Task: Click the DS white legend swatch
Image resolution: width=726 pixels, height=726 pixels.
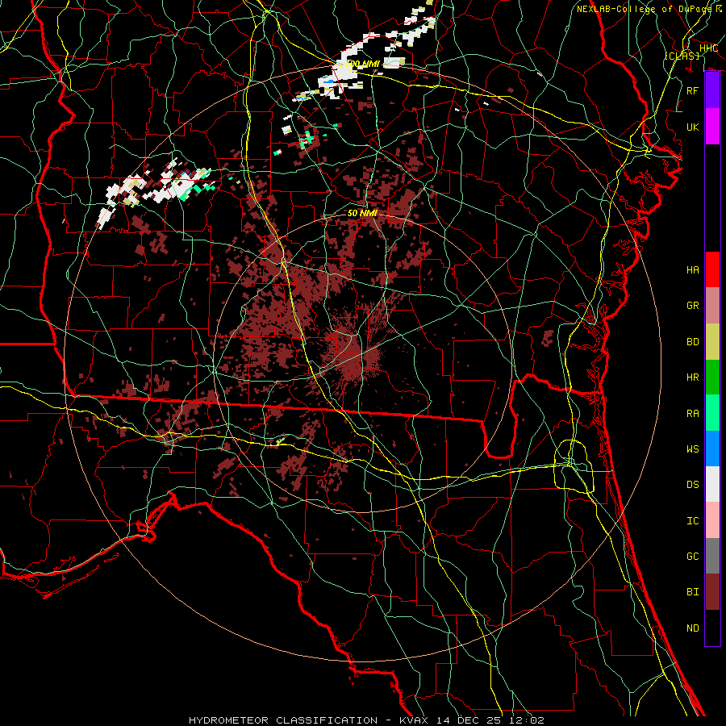Action: (x=712, y=484)
